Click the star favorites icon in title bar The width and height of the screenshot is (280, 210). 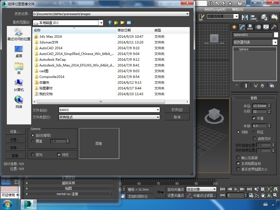[230, 3]
